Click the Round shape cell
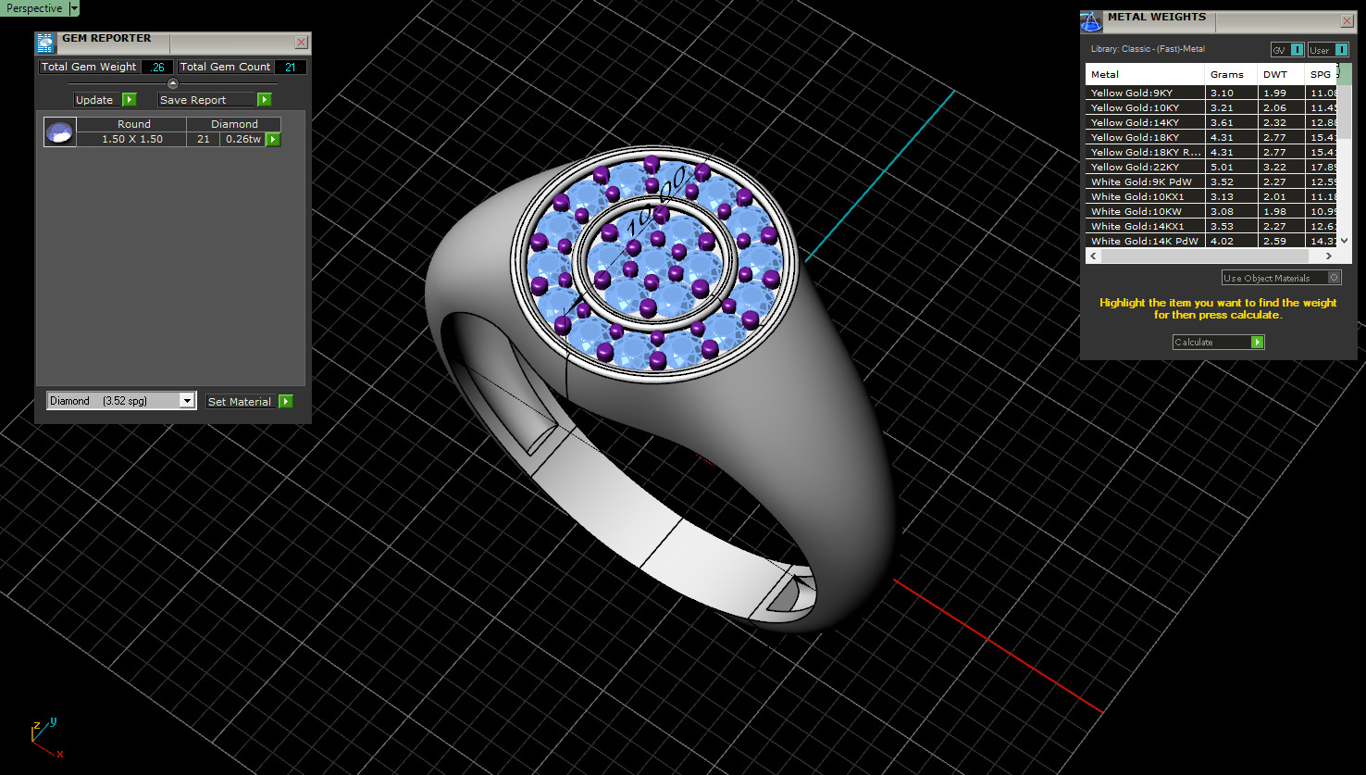 (133, 124)
